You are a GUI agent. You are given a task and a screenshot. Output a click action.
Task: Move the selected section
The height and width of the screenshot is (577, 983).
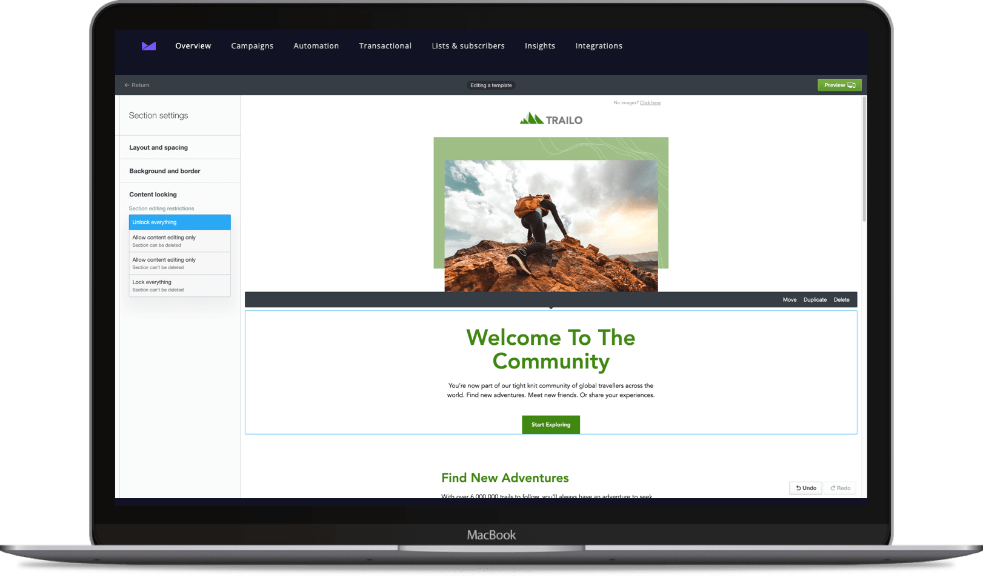click(x=789, y=299)
